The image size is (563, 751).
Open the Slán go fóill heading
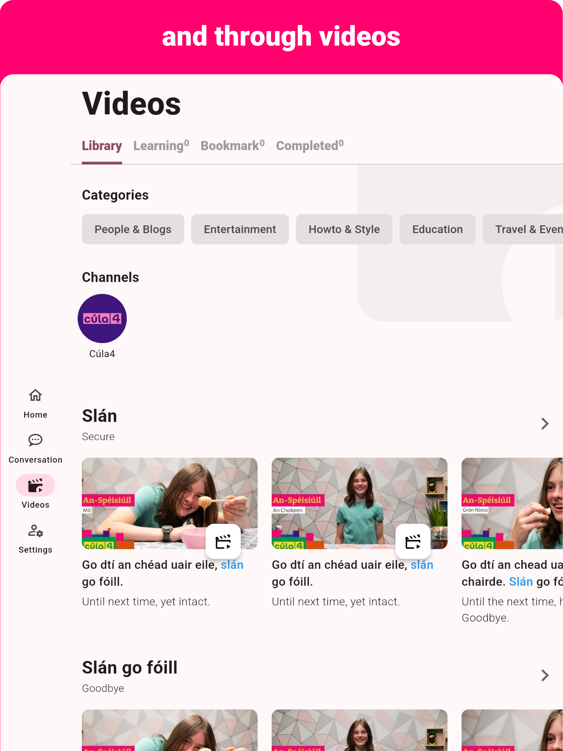[x=130, y=667]
